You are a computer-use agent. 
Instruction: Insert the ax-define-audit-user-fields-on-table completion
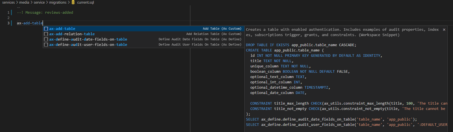coord(88,45)
